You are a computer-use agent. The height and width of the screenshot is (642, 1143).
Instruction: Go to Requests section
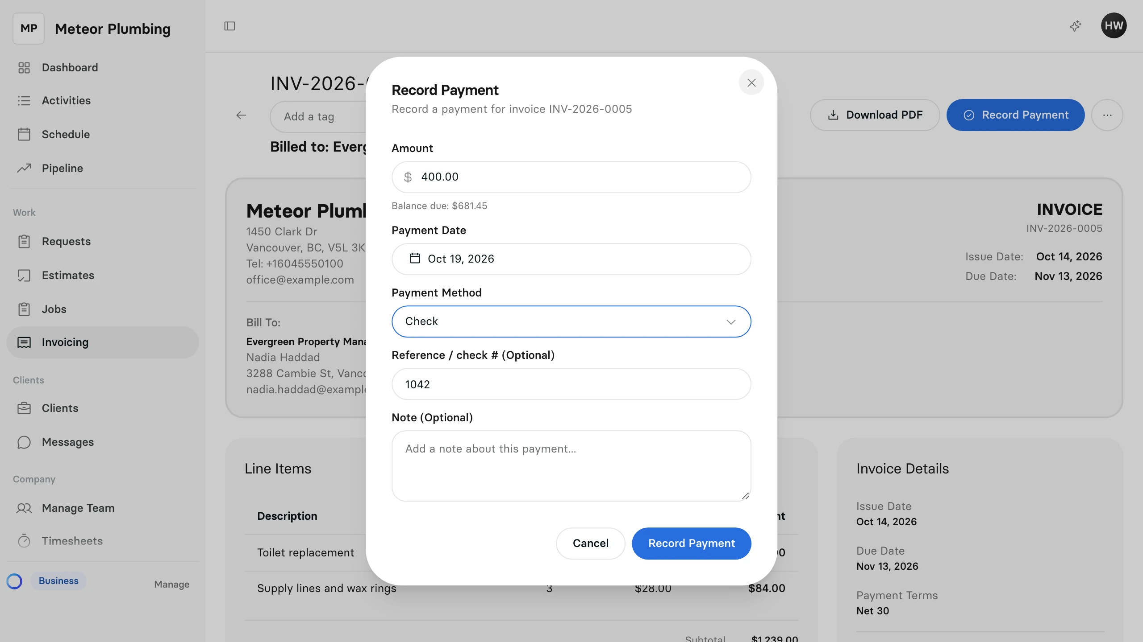(103, 241)
